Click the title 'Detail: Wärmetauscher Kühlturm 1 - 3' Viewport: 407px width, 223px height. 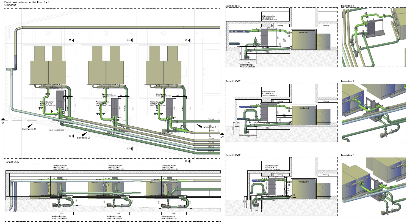pyautogui.click(x=27, y=2)
